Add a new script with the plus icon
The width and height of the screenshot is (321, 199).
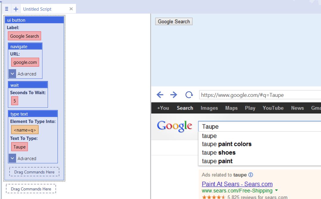point(16,9)
